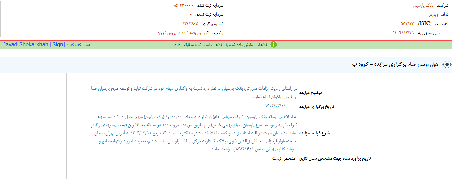Click tracking number ۱۳۳۳۸۳۵

coord(190,24)
